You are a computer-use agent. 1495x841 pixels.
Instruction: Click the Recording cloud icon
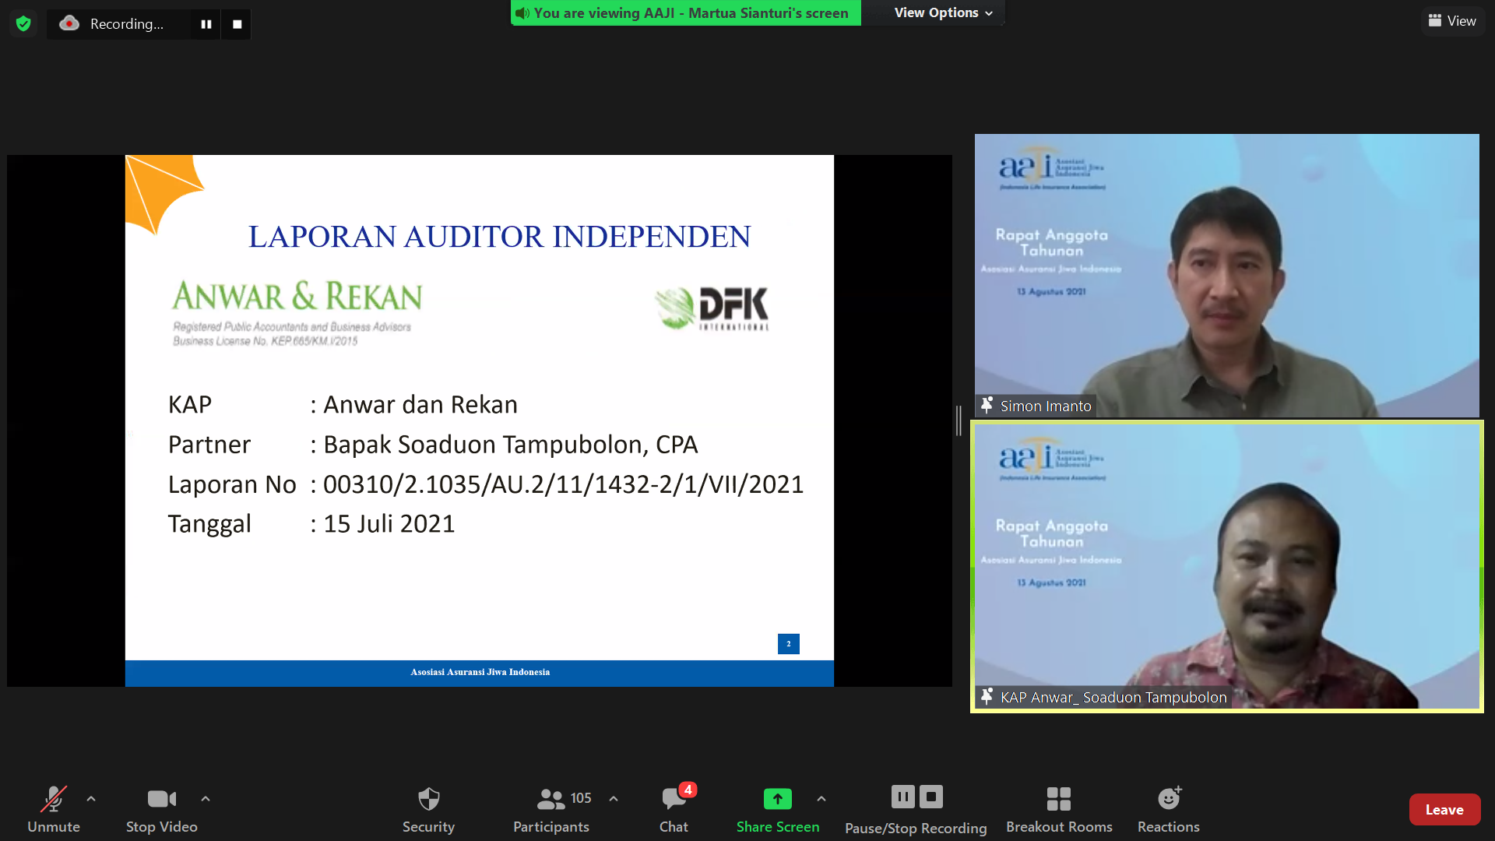pyautogui.click(x=69, y=23)
